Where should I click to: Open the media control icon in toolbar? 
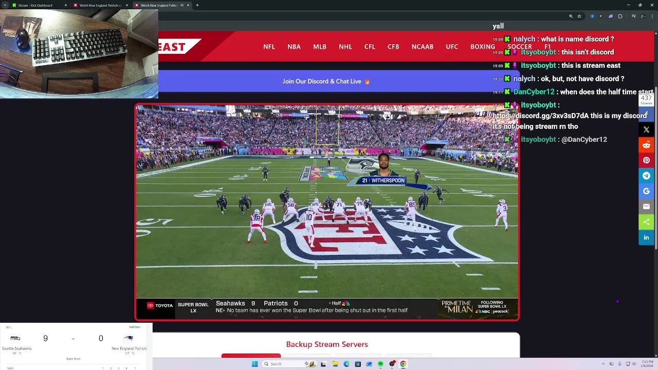(x=634, y=16)
